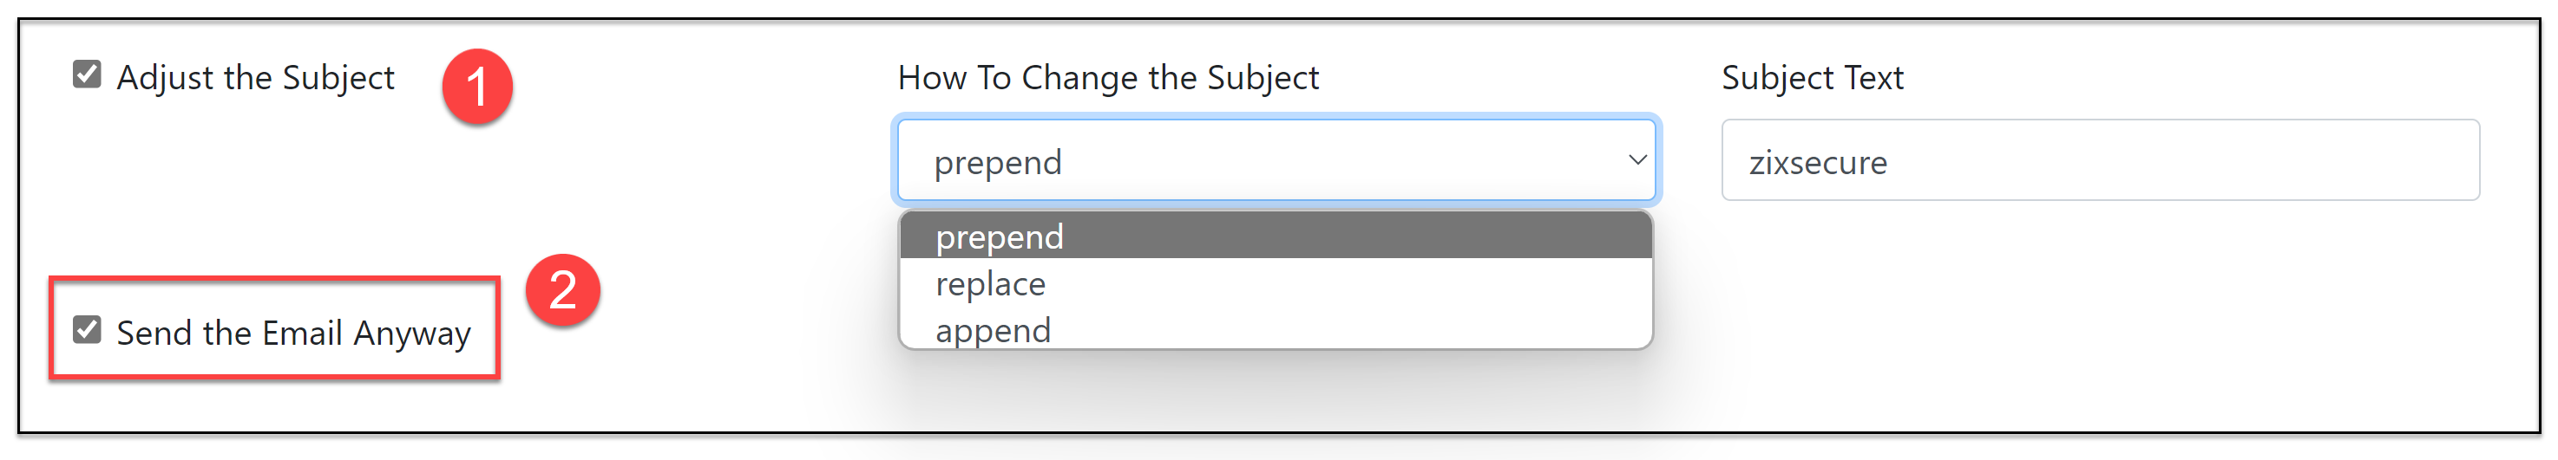The width and height of the screenshot is (2558, 460).
Task: Click the Send the Email Anyway label
Action: click(x=294, y=334)
